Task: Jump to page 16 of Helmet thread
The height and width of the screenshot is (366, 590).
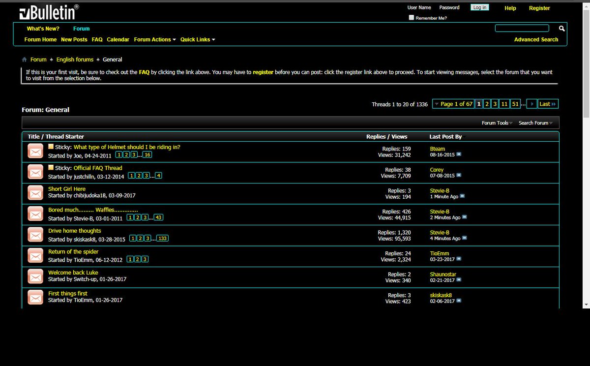Action: pos(147,154)
